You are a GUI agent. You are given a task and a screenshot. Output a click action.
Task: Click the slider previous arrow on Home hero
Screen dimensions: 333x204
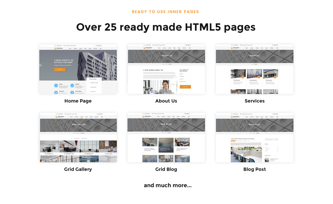pyautogui.click(x=41, y=65)
